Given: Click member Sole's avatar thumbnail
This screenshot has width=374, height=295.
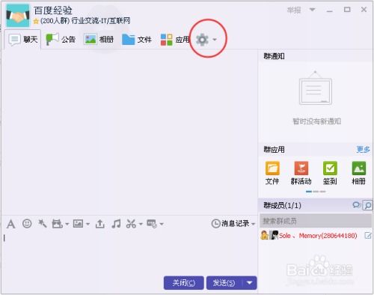Looking at the screenshot, I should [274, 235].
